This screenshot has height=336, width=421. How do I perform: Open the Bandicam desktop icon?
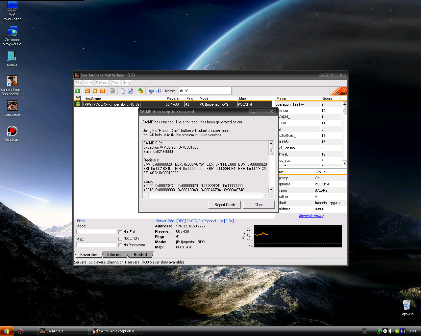pos(12,133)
